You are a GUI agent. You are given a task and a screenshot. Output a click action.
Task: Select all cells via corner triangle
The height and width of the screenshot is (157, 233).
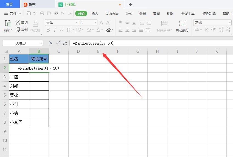pyautogui.click(x=6, y=51)
